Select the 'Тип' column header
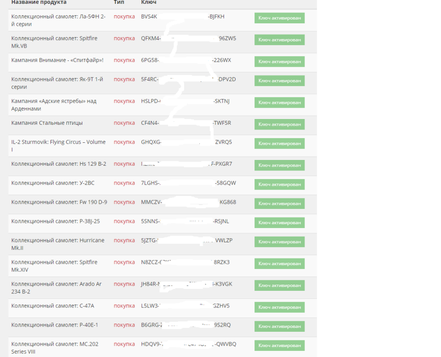This screenshot has height=357, width=441. [118, 2]
